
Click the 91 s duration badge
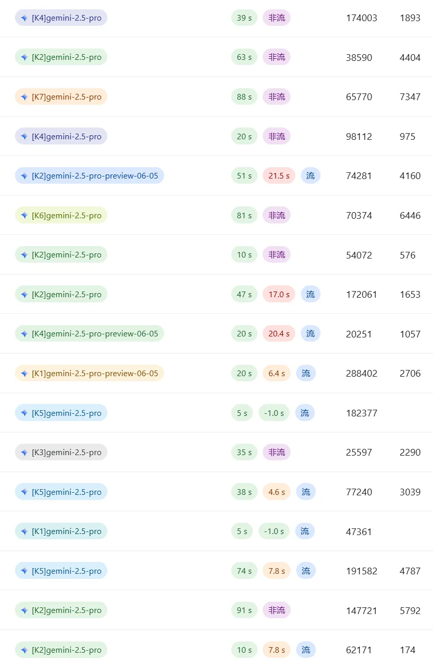point(244,610)
